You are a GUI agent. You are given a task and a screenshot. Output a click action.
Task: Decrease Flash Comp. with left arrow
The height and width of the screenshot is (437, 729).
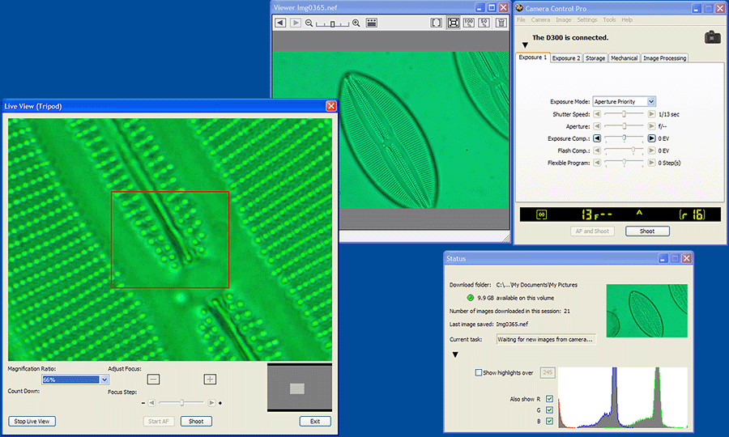coord(597,151)
